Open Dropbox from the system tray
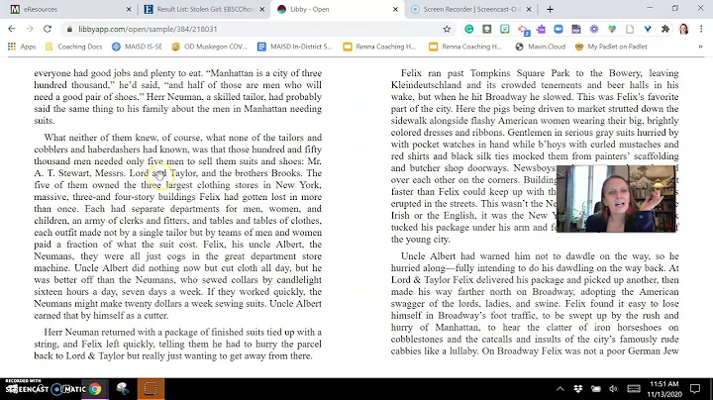This screenshot has width=713, height=400. coord(578,389)
